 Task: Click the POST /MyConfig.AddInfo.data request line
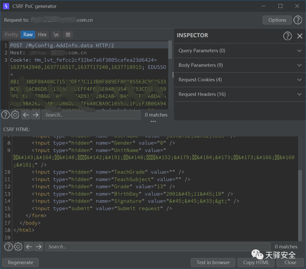click(62, 45)
